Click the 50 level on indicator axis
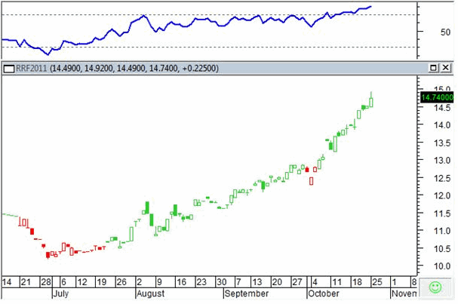This screenshot has width=458, height=304. click(x=445, y=32)
